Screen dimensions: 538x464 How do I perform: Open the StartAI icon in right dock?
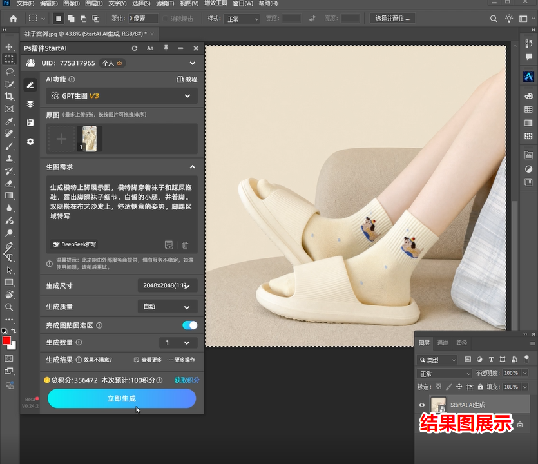click(x=528, y=76)
